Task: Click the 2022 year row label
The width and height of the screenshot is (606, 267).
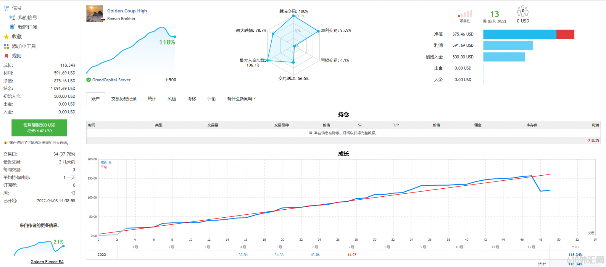Action: 102,255
